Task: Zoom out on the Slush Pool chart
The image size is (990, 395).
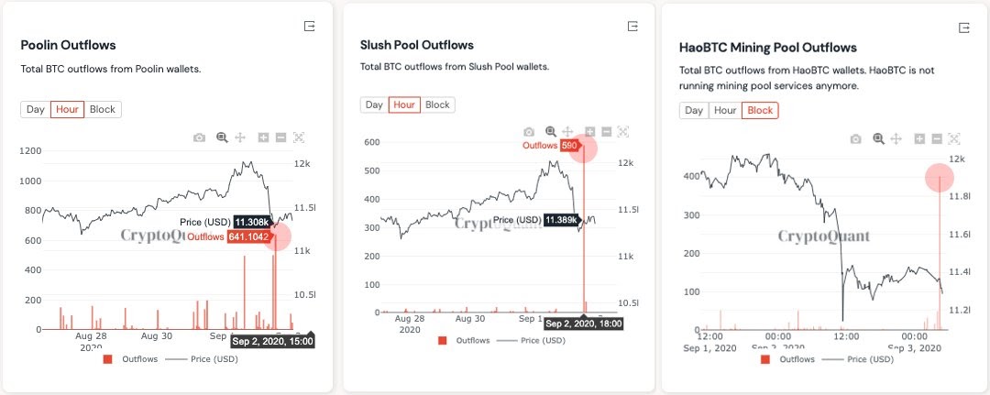Action: pos(606,132)
